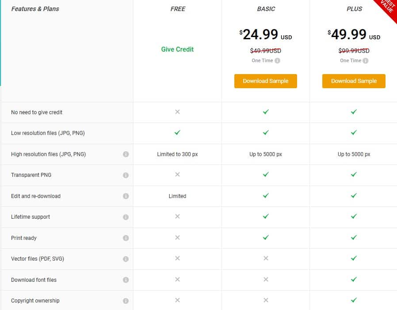Click BASIC checkmark for Low resolution files
The width and height of the screenshot is (397, 310).
266,132
